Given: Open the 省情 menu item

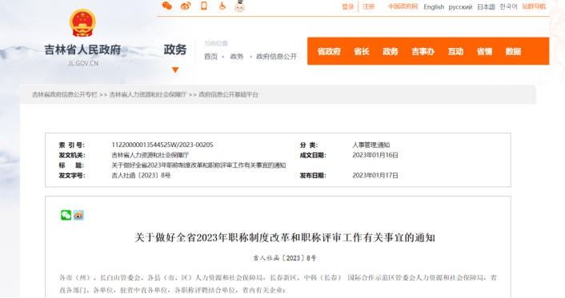Looking at the screenshot, I should (x=484, y=51).
